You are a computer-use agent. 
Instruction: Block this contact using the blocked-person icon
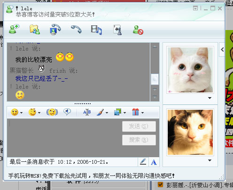138,30
